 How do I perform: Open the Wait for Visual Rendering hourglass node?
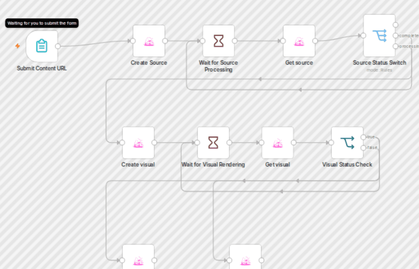coord(213,143)
